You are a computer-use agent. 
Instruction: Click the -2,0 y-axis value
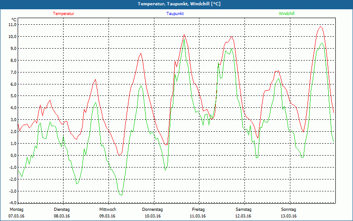[13, 179]
